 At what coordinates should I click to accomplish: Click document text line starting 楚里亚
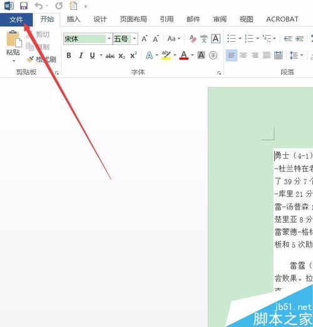point(294,219)
